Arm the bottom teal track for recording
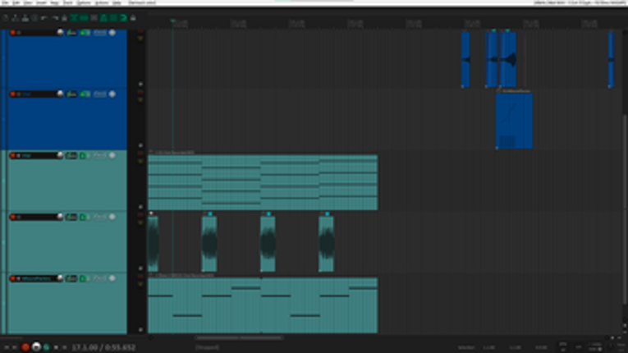Image resolution: width=628 pixels, height=353 pixels. pyautogui.click(x=12, y=278)
